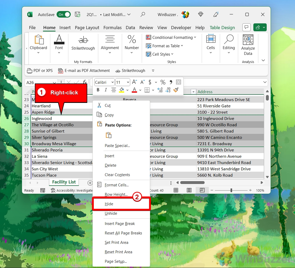Click PDF or XPS export icon
Screen dimensions: 295x268
[40, 71]
